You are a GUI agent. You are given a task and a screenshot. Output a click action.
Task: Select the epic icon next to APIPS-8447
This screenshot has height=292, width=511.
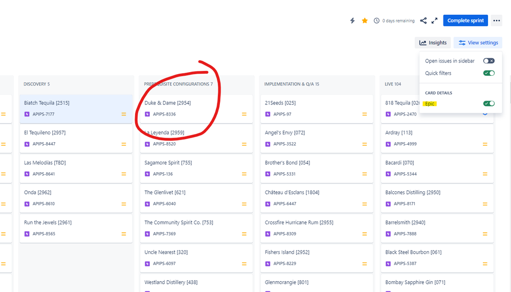(x=27, y=144)
